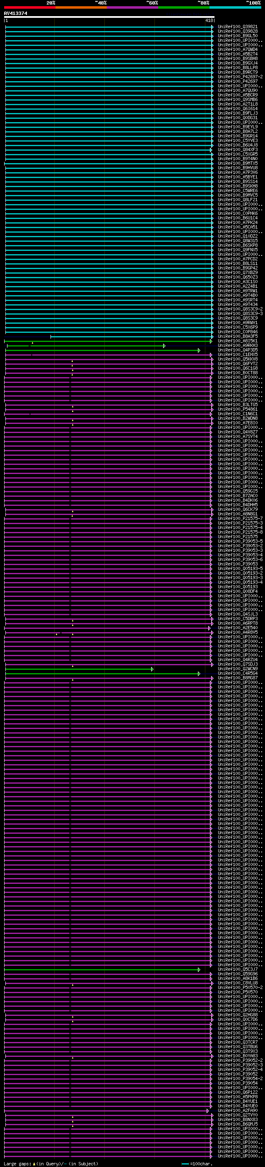
Task: Click the cyan alignment bar for UniRef100_Q84XF3
Action: pyautogui.click(x=109, y=149)
